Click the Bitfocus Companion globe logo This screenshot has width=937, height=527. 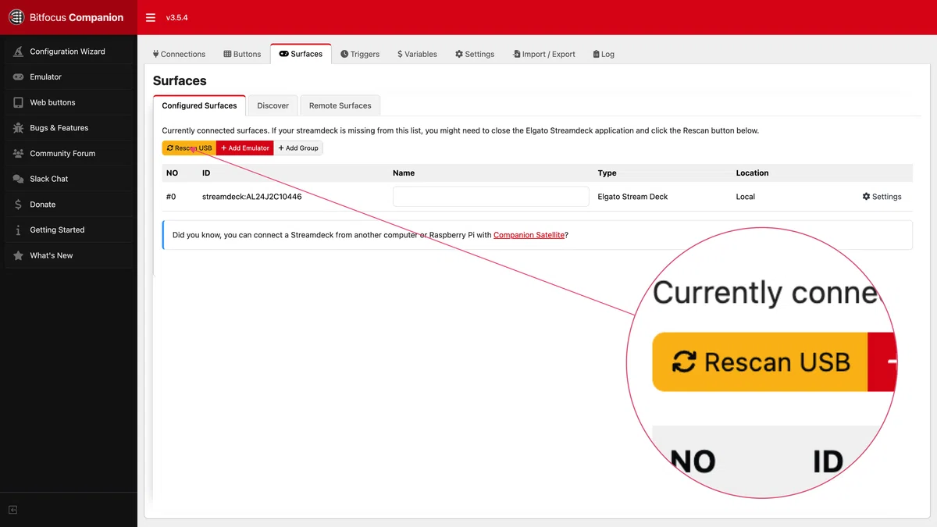click(x=16, y=17)
